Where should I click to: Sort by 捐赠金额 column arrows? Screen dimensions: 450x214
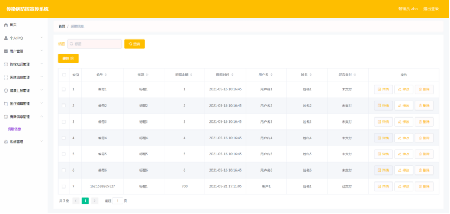click(191, 75)
